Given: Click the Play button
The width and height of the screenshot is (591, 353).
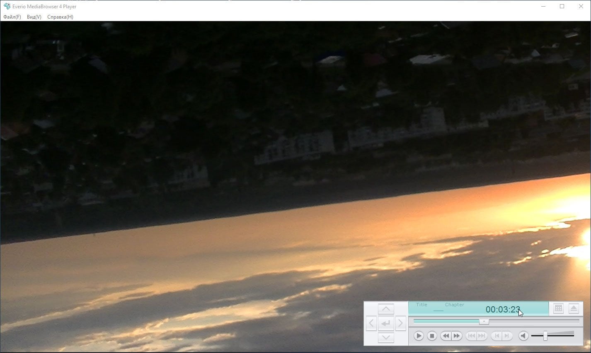Looking at the screenshot, I should (x=419, y=336).
